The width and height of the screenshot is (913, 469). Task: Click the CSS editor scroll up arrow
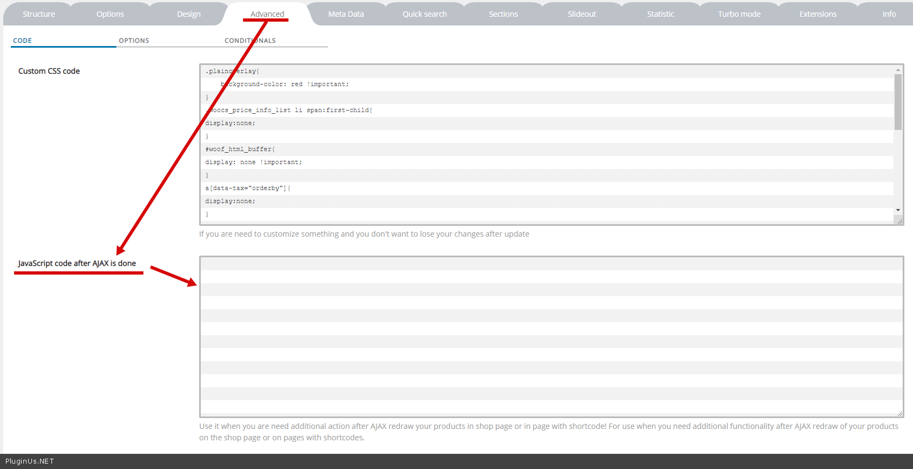[898, 70]
